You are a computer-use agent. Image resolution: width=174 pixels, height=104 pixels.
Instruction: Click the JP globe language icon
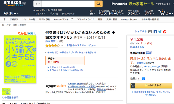click(x=91, y=14)
